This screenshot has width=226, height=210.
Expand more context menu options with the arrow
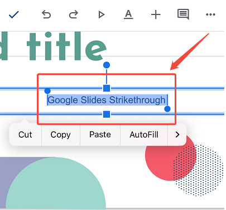pyautogui.click(x=177, y=134)
